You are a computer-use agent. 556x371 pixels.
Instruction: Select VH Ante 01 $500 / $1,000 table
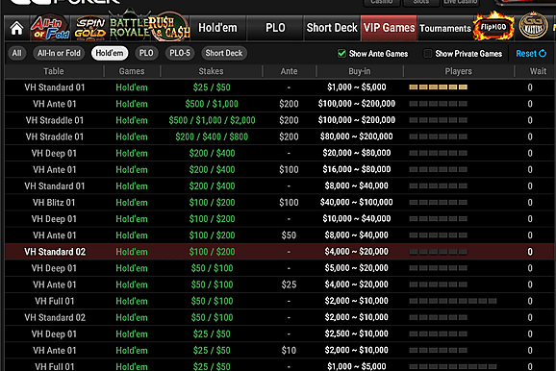pos(279,104)
